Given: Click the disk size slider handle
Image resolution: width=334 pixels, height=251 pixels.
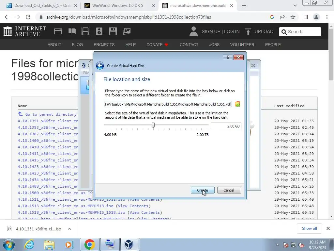Looking at the screenshot, I should coord(153,125).
